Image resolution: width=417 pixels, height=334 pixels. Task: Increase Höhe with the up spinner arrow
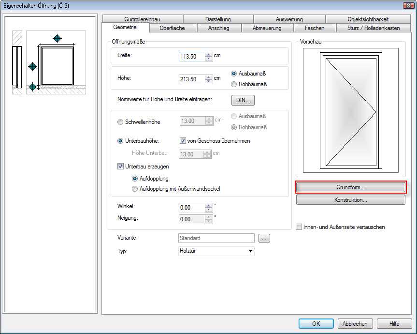(x=209, y=77)
